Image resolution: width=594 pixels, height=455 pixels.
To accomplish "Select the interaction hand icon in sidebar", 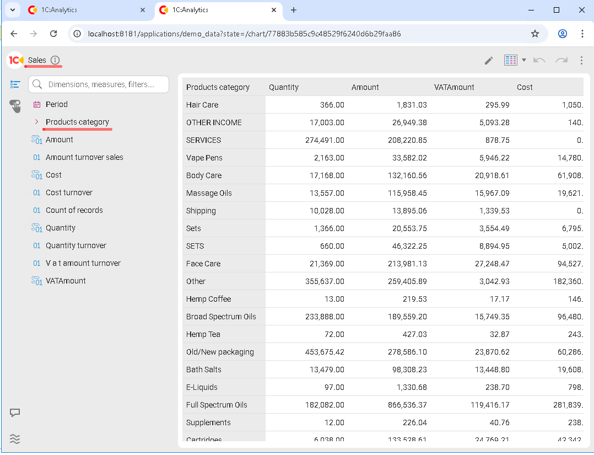I will tap(15, 105).
